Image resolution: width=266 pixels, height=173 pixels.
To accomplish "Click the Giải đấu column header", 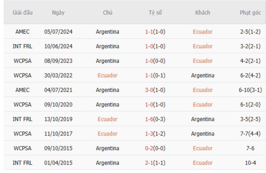I will pyautogui.click(x=23, y=13).
